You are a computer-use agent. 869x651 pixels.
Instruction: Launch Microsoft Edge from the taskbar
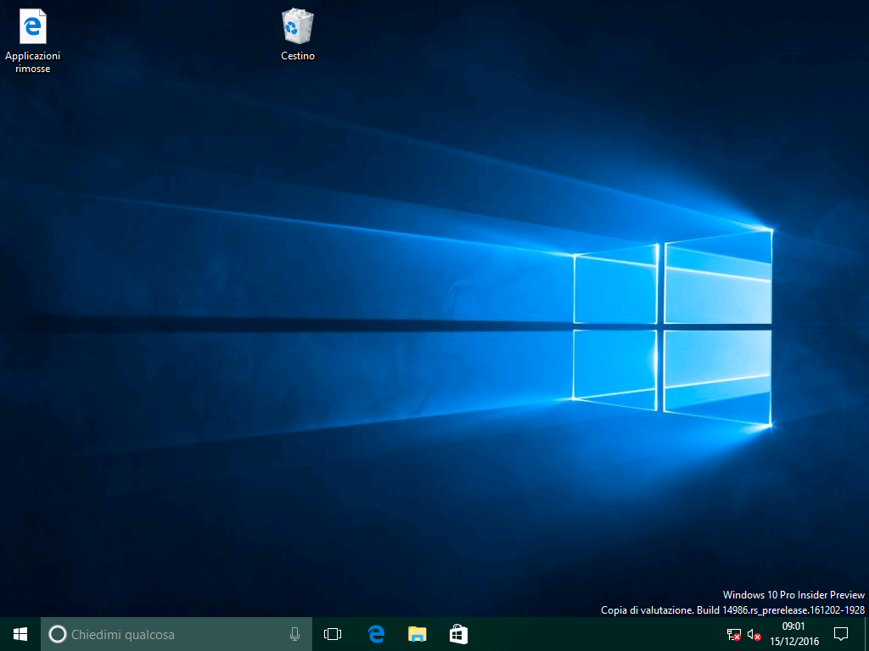(376, 634)
